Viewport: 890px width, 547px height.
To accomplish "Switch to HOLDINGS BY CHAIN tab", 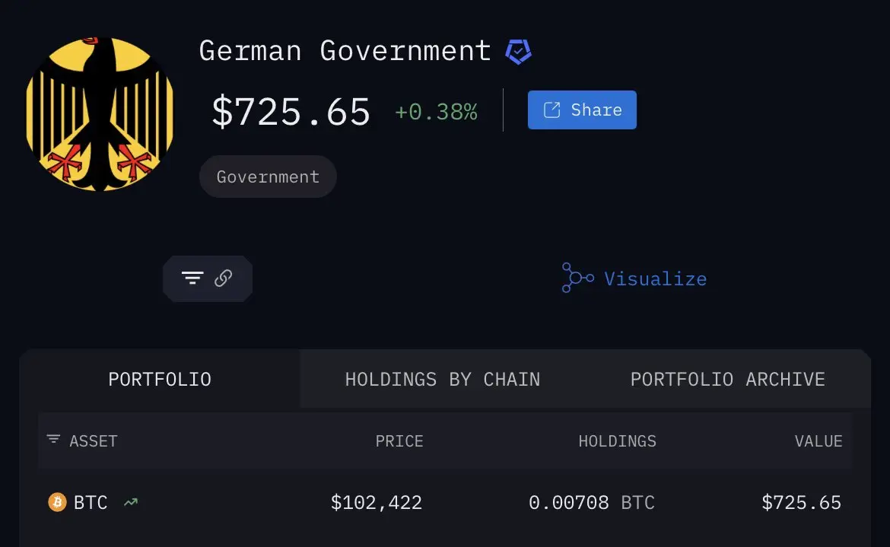I will click(443, 379).
